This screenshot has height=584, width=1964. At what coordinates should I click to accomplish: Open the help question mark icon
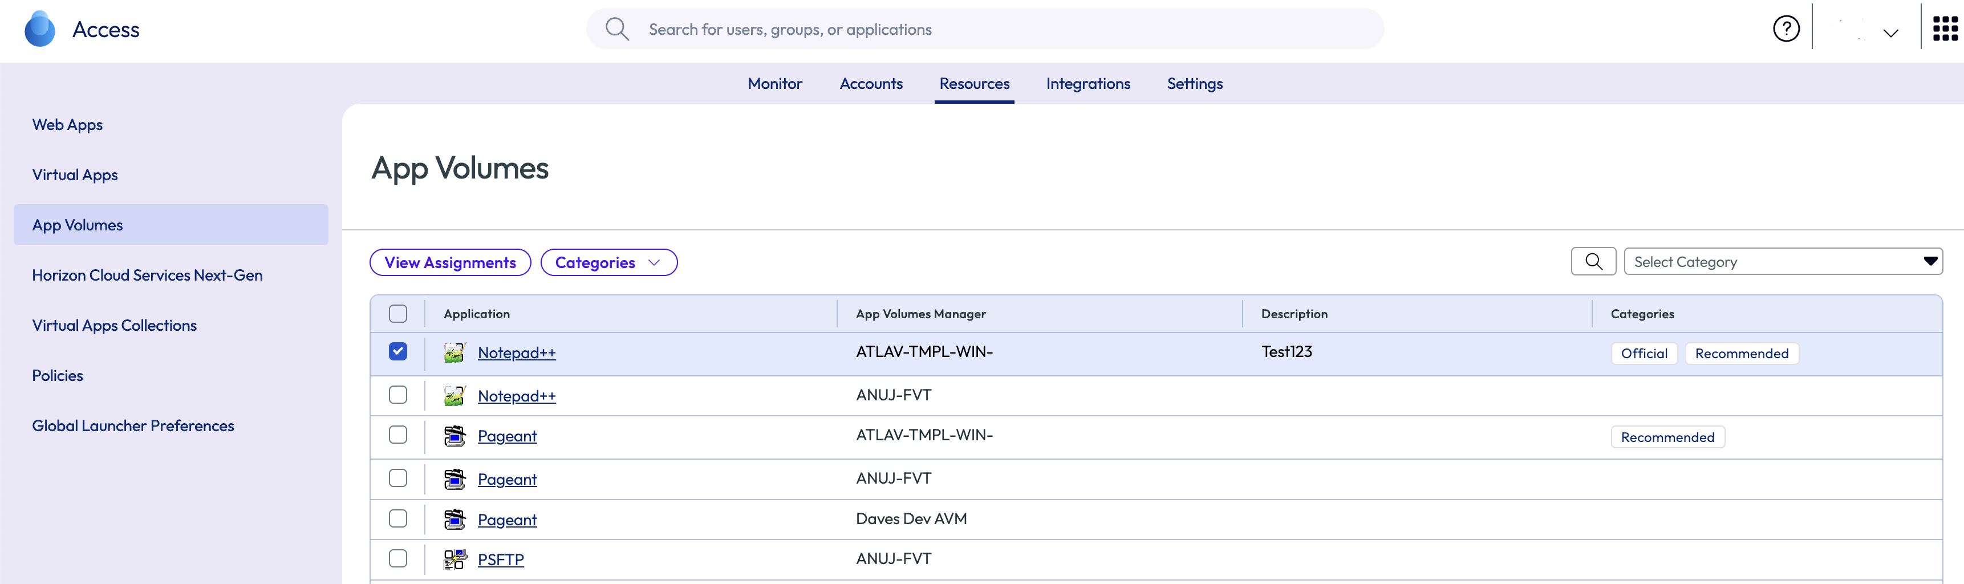tap(1786, 29)
